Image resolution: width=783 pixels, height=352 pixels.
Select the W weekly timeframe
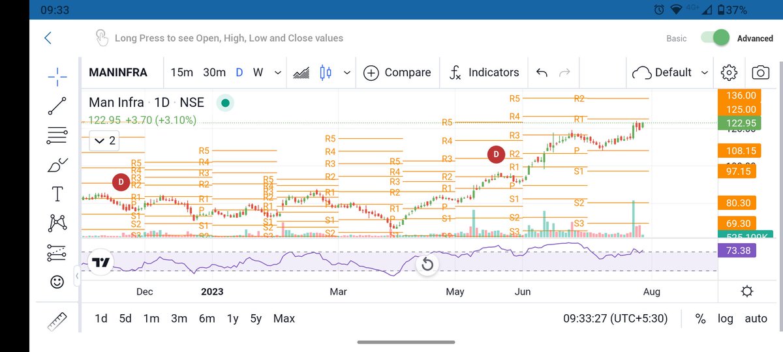coord(258,72)
